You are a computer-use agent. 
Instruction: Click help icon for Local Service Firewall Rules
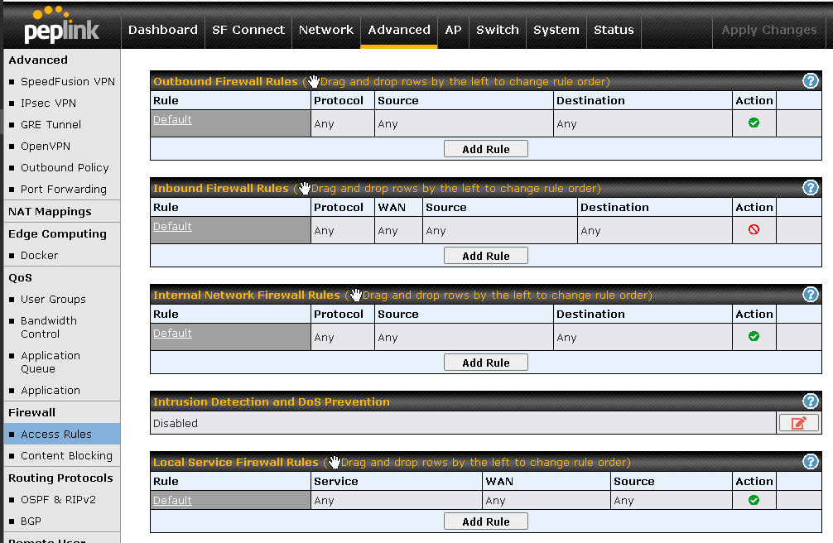[811, 462]
